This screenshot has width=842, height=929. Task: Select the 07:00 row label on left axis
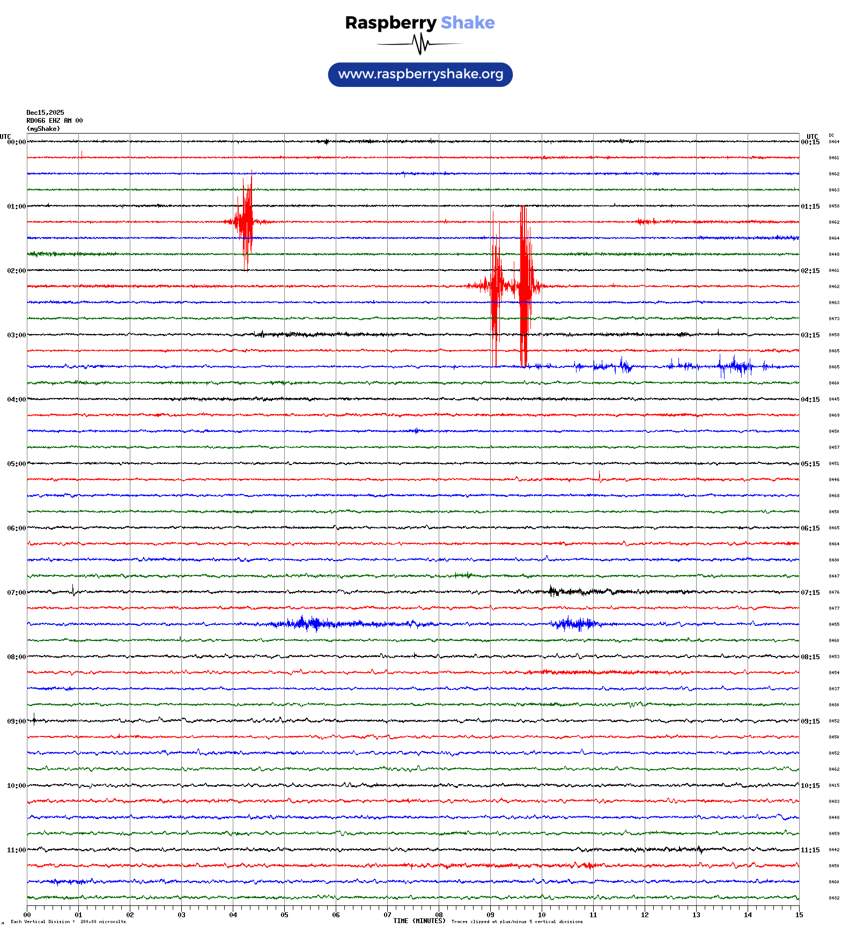[x=16, y=593]
